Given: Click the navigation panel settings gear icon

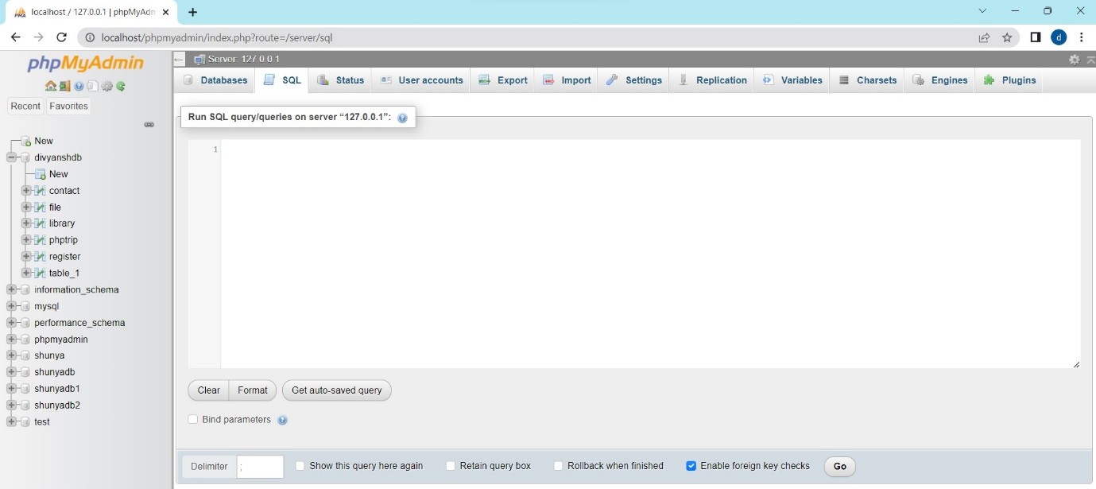Looking at the screenshot, I should (107, 86).
